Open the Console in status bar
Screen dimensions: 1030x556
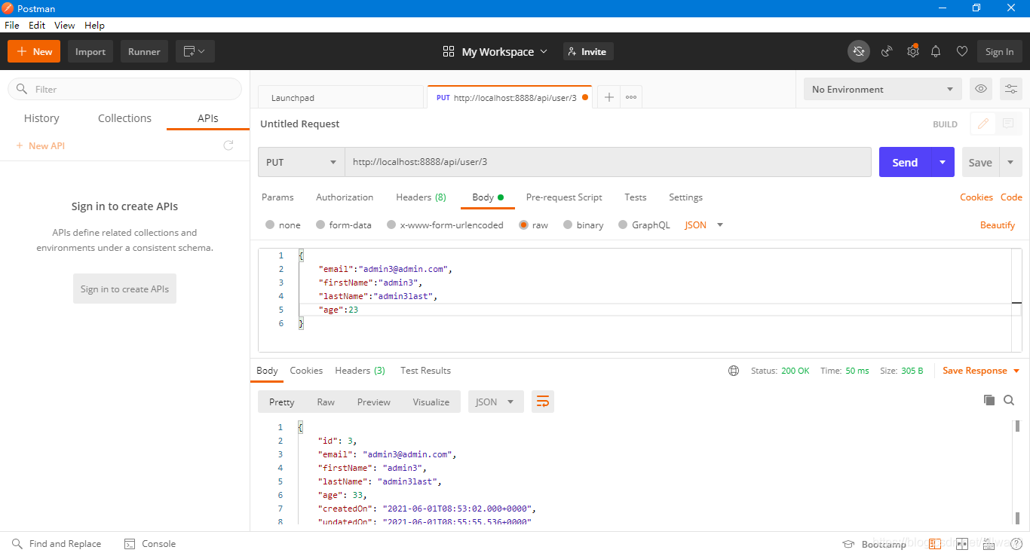tap(150, 544)
